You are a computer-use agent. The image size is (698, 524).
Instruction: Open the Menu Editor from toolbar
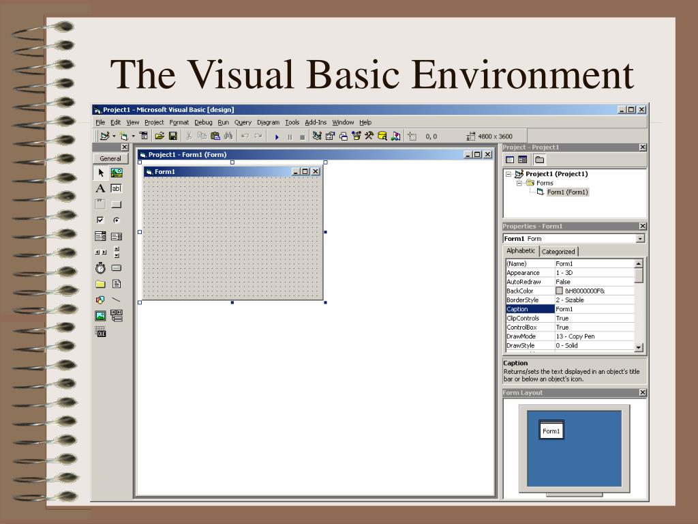[143, 136]
